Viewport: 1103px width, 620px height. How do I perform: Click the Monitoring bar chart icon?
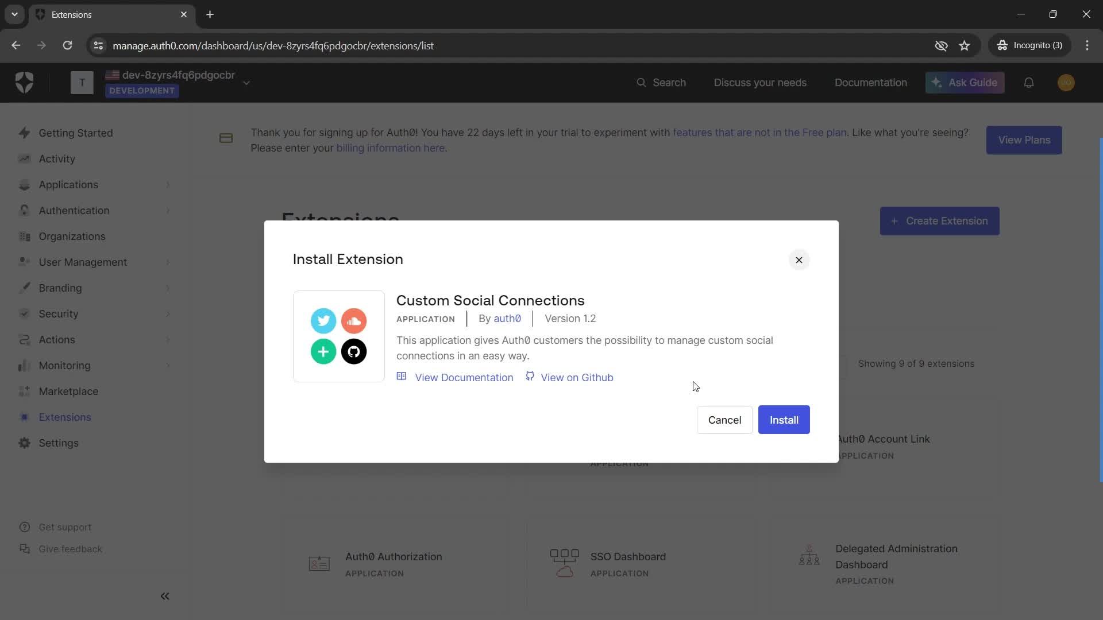coord(24,366)
